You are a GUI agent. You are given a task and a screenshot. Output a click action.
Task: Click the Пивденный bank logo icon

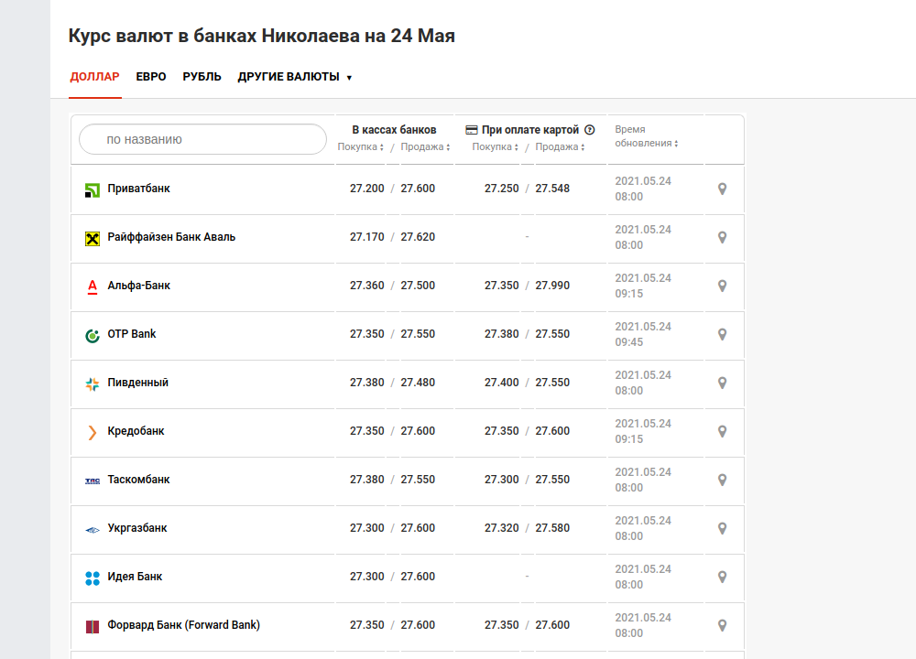(93, 384)
